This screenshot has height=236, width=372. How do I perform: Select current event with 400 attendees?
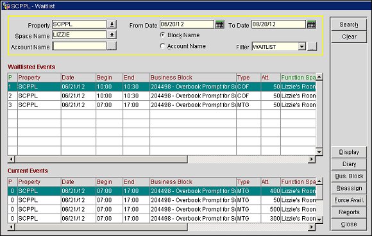(x=162, y=191)
